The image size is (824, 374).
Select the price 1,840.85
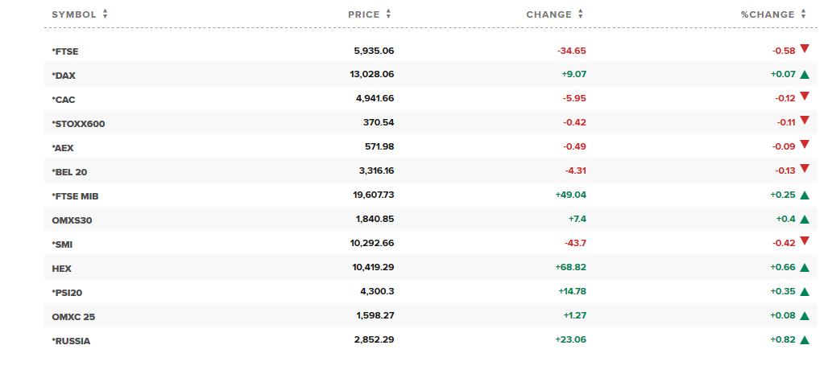coord(375,220)
